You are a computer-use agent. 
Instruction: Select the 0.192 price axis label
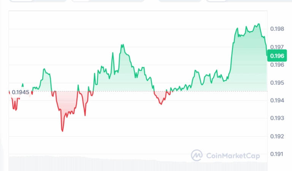276,136
